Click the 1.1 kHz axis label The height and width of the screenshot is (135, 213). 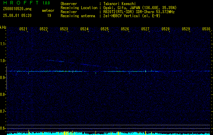(x=3, y=44)
